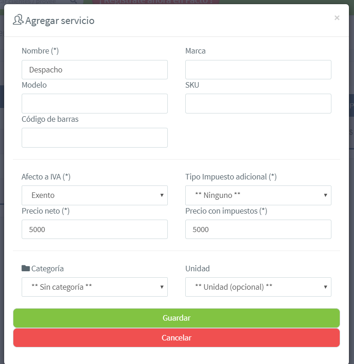The height and width of the screenshot is (364, 354).
Task: Expand the Unidad (opcional) dropdown
Action: (258, 287)
